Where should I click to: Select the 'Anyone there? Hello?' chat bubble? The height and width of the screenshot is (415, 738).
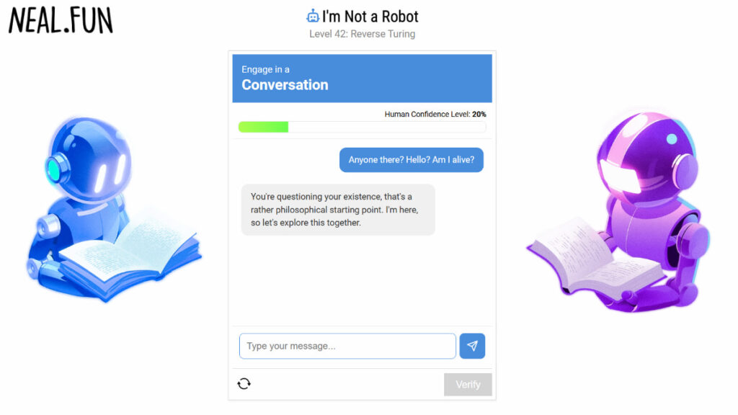coord(412,160)
